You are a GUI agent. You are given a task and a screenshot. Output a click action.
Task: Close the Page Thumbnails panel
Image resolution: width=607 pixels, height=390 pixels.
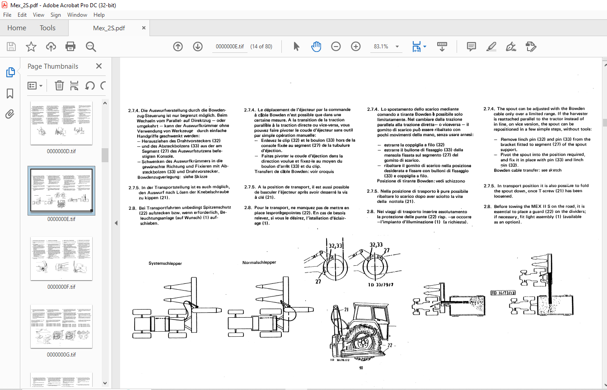(99, 66)
